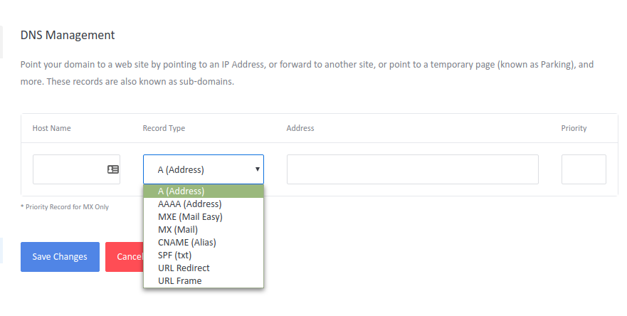The height and width of the screenshot is (316, 627).
Task: Focus the Priority input box
Action: [584, 169]
